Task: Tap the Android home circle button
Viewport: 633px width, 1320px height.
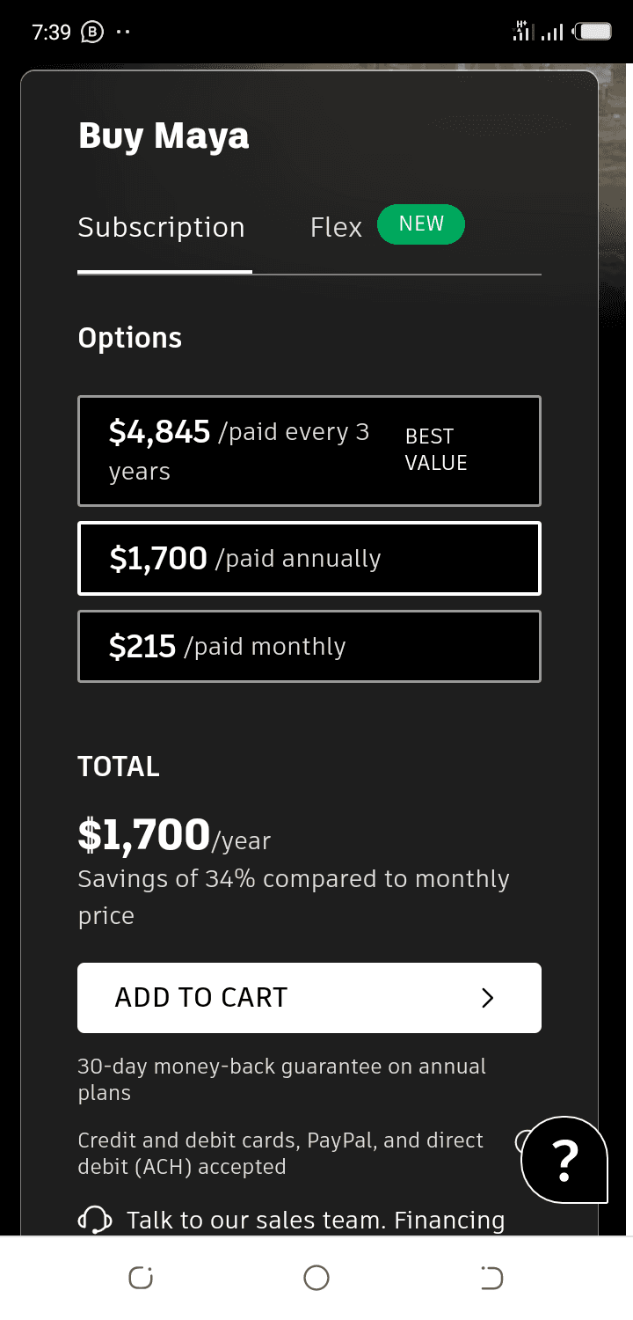Action: pyautogui.click(x=316, y=1277)
